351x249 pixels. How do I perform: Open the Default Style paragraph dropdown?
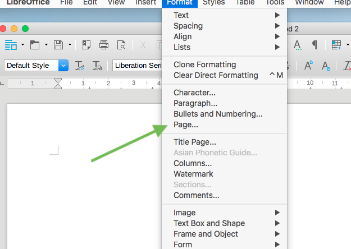point(63,66)
